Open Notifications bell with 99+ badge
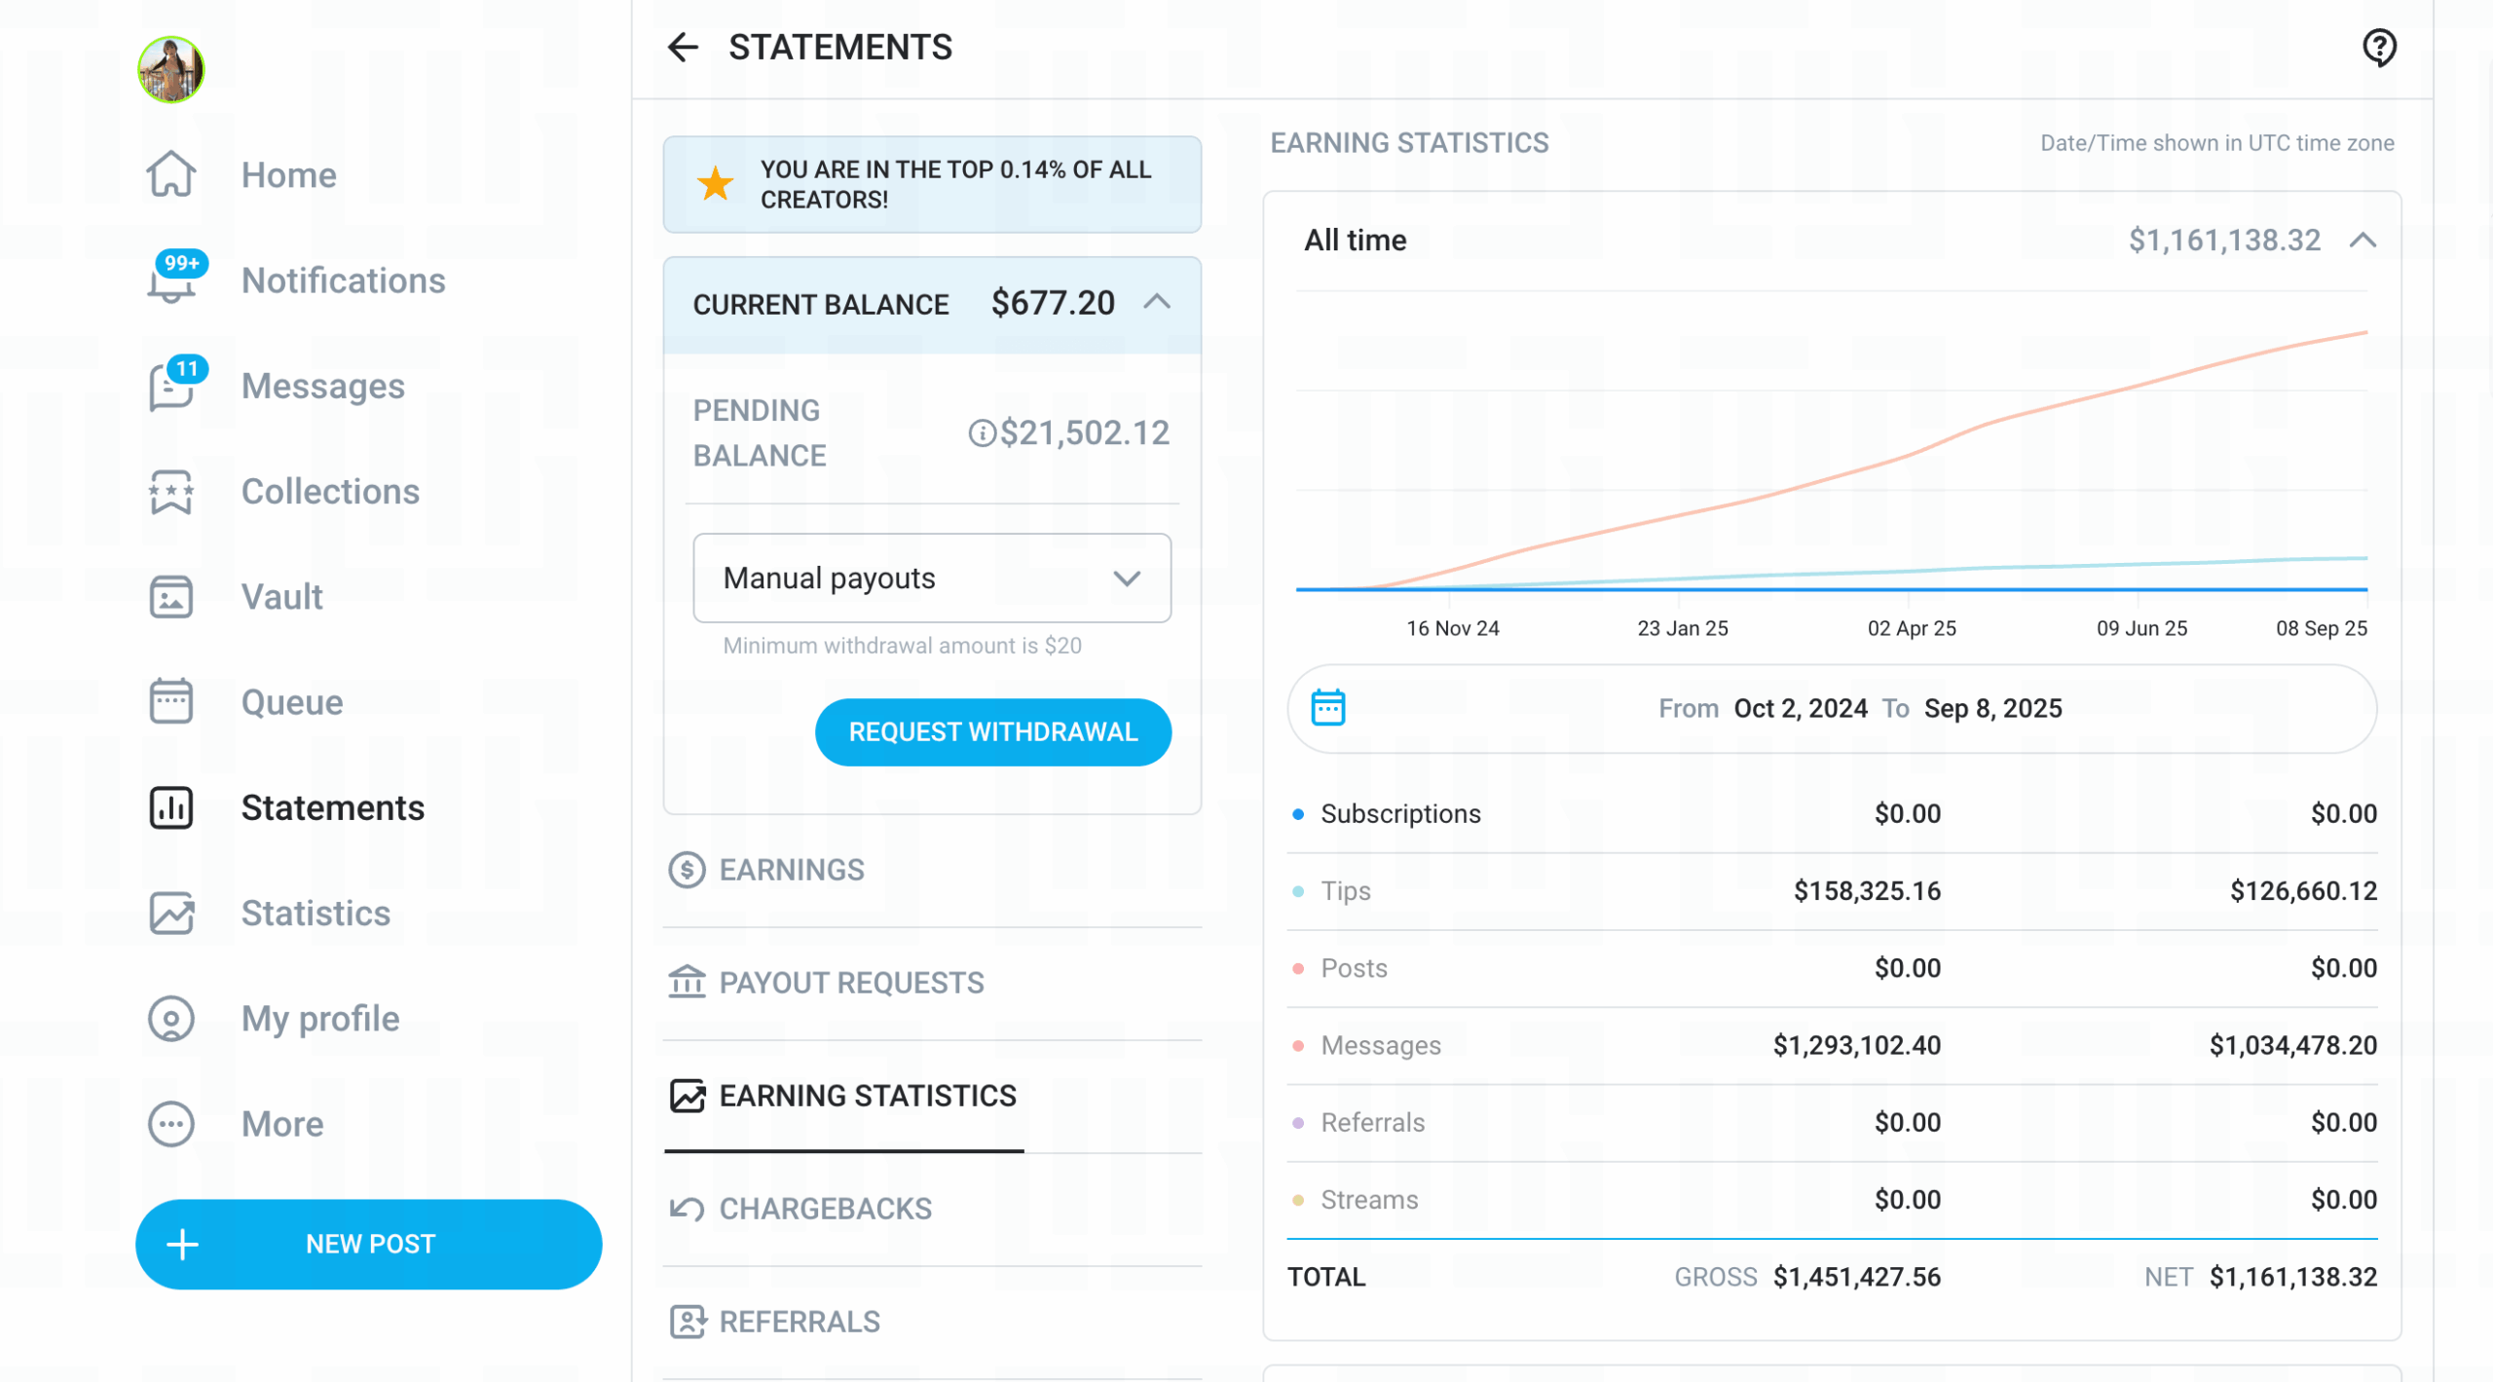Image resolution: width=2493 pixels, height=1382 pixels. point(172,280)
